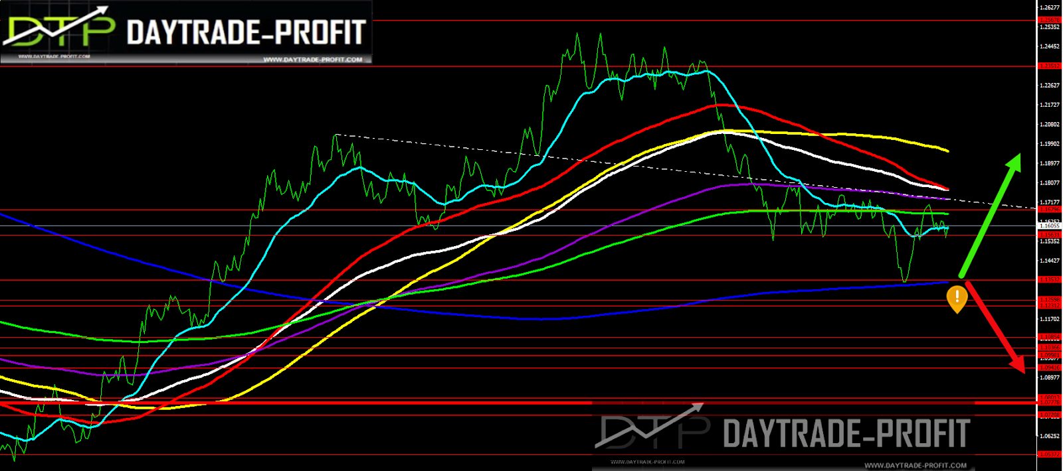Screen dimensions: 1063x471
Task: Click the 1.19902 axis price value
Action: pos(1050,144)
